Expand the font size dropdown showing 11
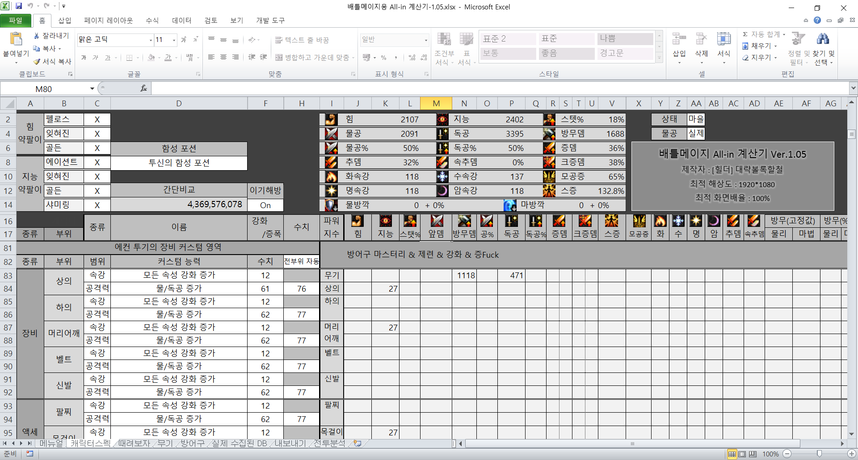The height and width of the screenshot is (460, 858). (x=174, y=40)
